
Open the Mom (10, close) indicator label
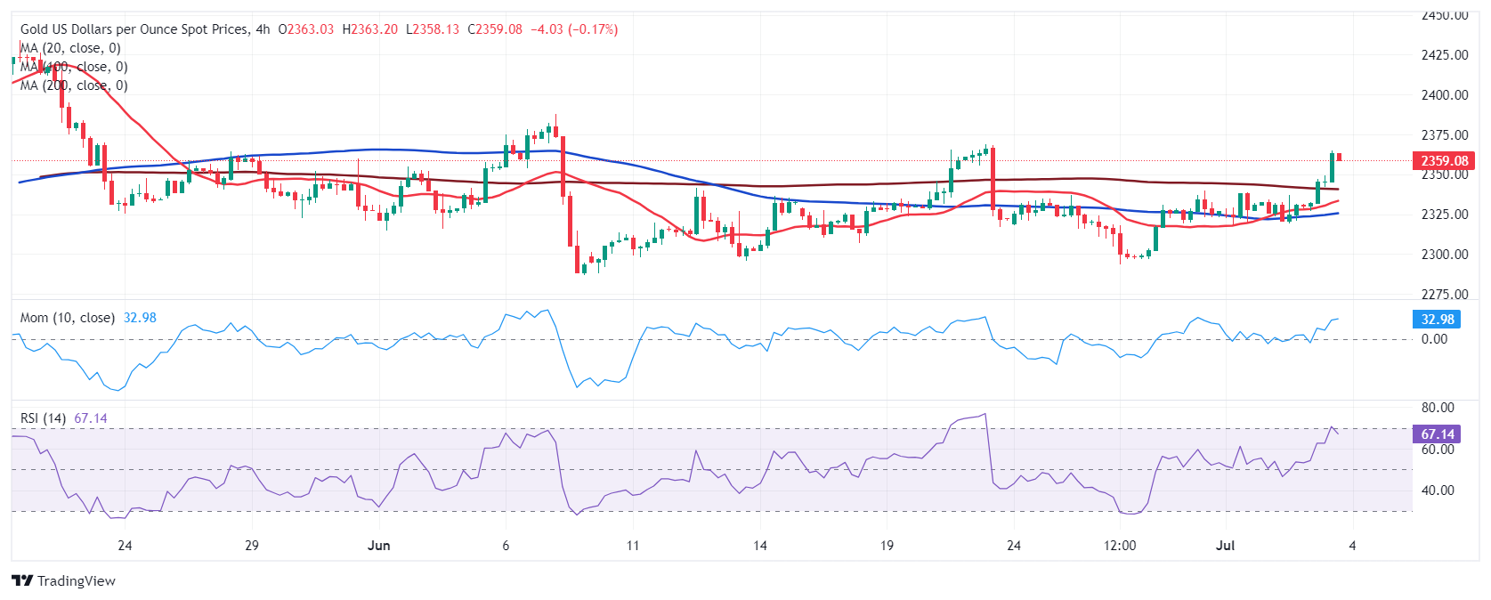68,318
